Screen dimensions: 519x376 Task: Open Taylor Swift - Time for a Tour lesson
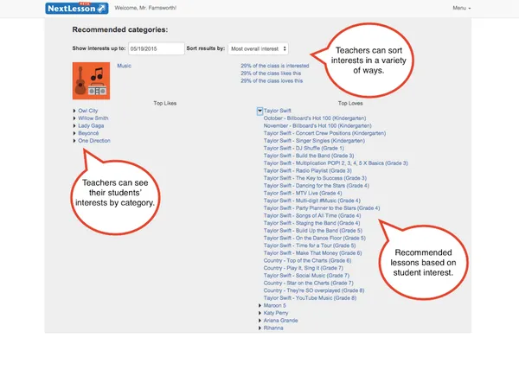pyautogui.click(x=310, y=245)
